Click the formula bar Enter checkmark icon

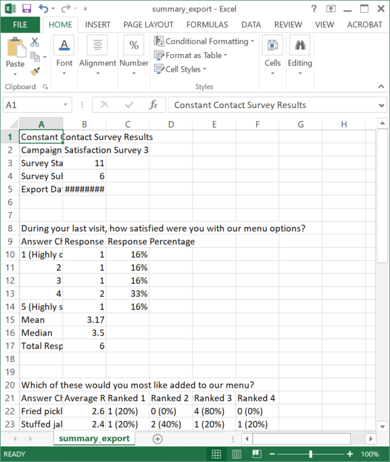[129, 105]
